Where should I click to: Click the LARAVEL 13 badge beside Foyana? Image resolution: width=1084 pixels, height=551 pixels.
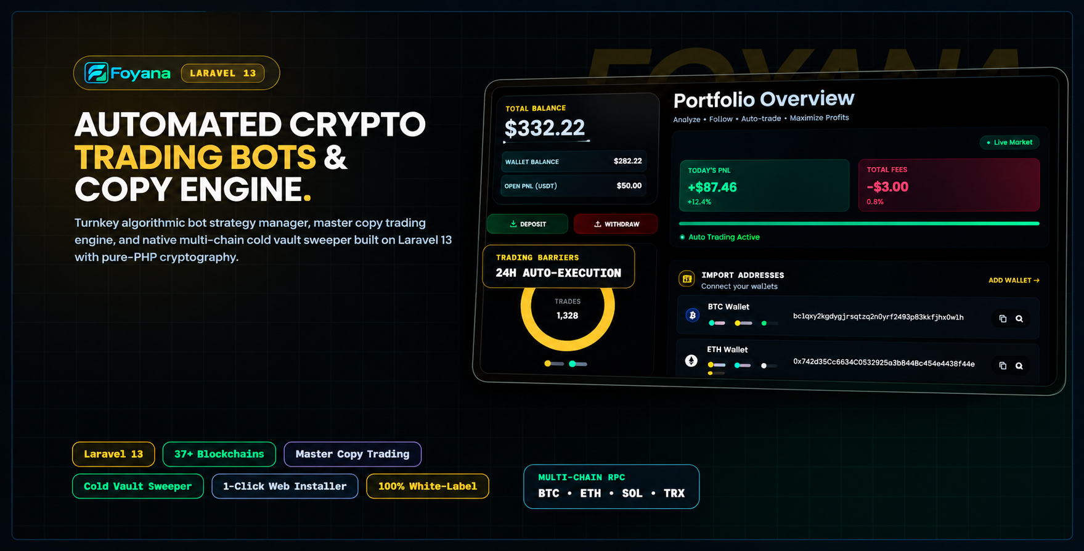click(222, 73)
